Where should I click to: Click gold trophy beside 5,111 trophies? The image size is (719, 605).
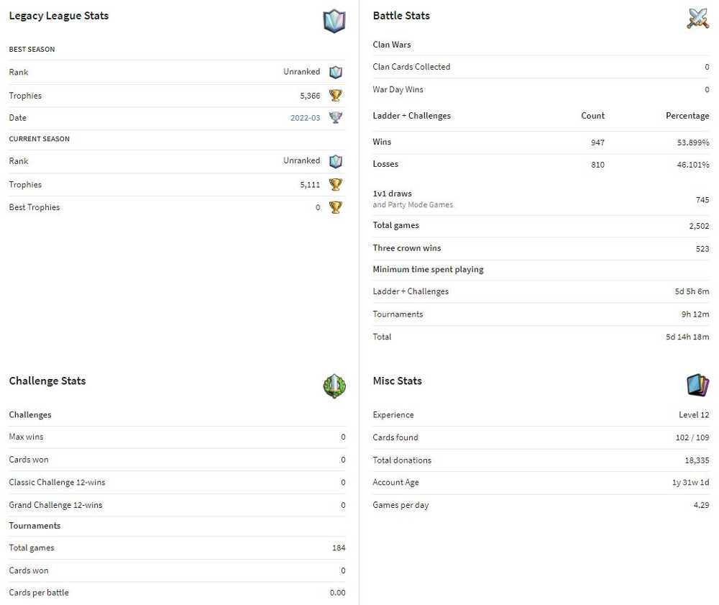tap(336, 184)
